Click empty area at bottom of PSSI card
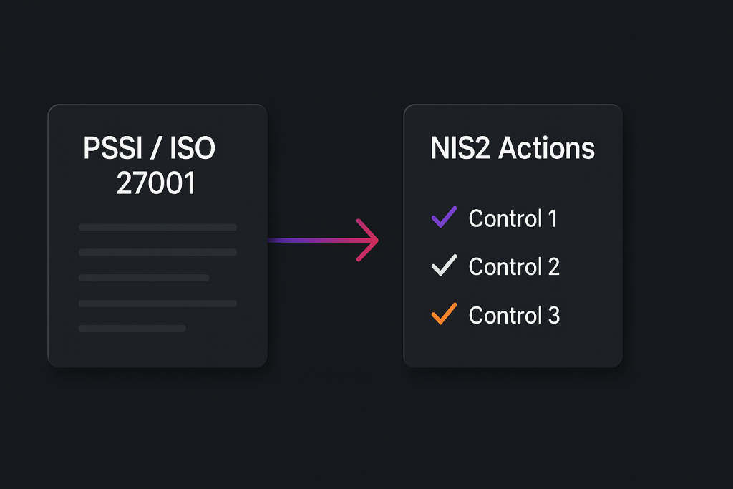Image resolution: width=733 pixels, height=489 pixels. pyautogui.click(x=157, y=351)
